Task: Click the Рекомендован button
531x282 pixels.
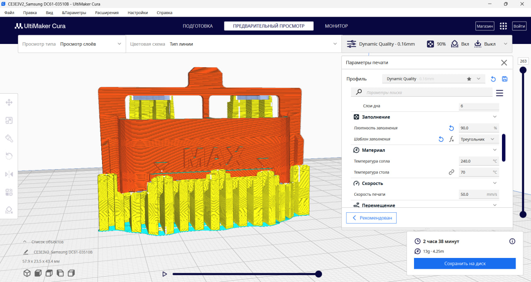Action: pyautogui.click(x=371, y=218)
